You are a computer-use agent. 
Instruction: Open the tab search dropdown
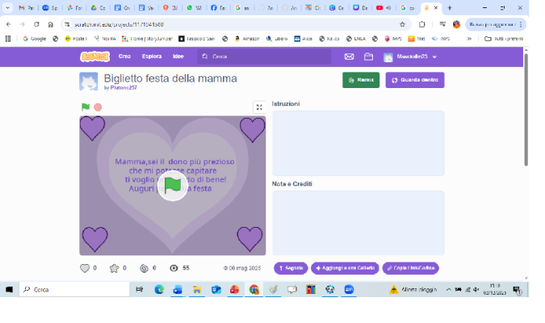7,7
